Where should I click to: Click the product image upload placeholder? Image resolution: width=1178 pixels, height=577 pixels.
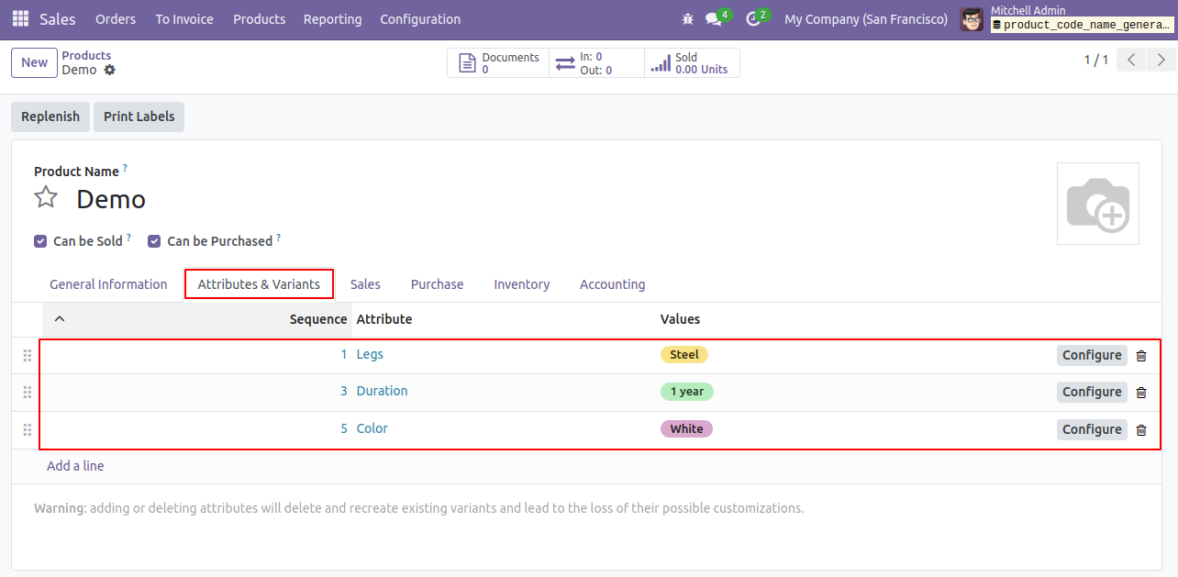pos(1097,204)
